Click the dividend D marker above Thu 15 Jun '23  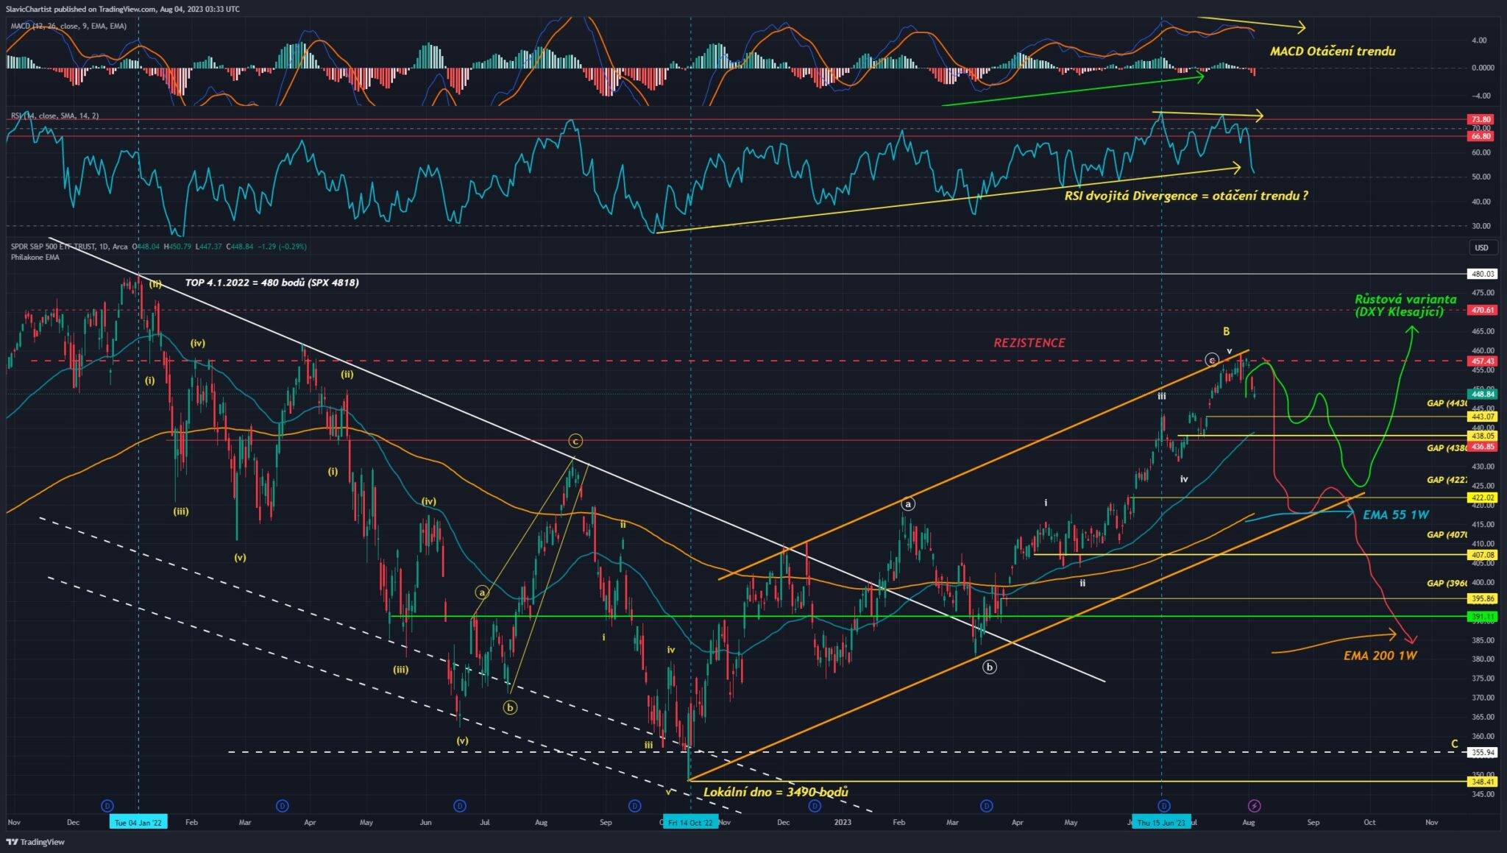pyautogui.click(x=1163, y=806)
